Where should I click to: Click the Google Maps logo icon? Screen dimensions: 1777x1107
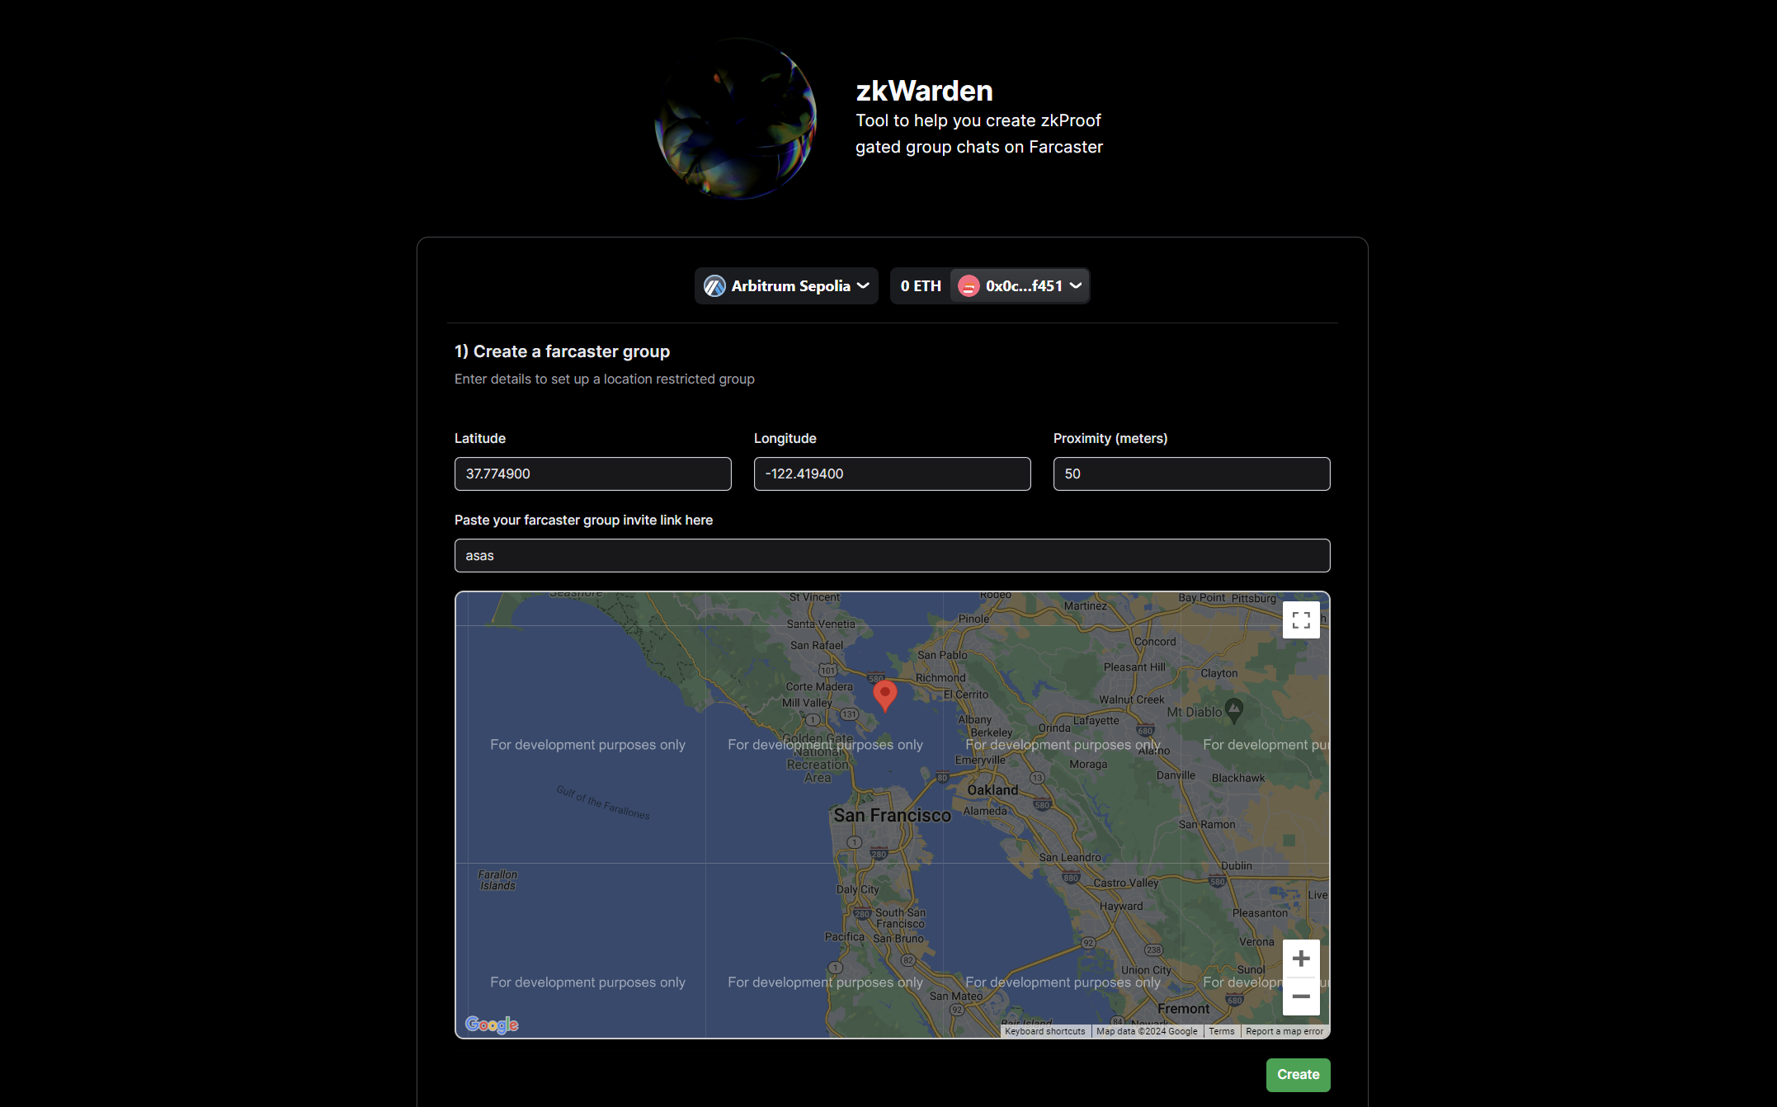(492, 1025)
